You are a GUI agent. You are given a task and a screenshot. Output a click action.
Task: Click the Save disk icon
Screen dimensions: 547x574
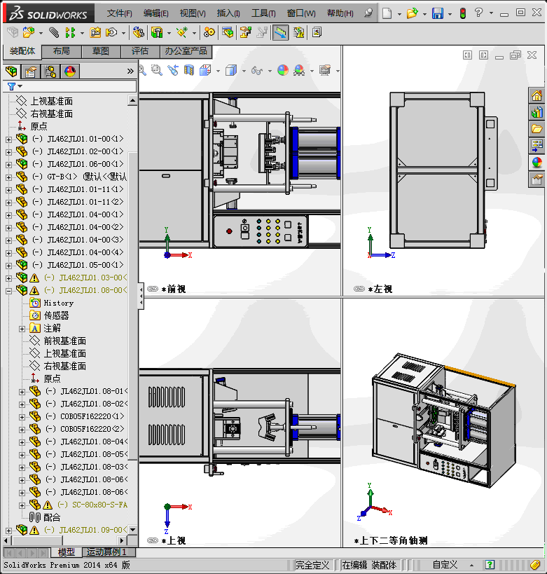click(438, 13)
